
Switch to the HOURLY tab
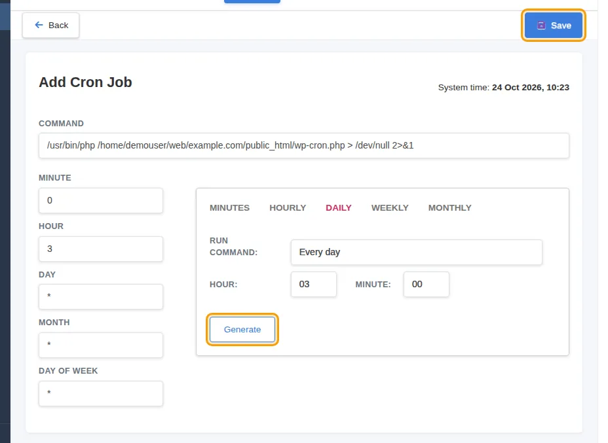click(288, 208)
